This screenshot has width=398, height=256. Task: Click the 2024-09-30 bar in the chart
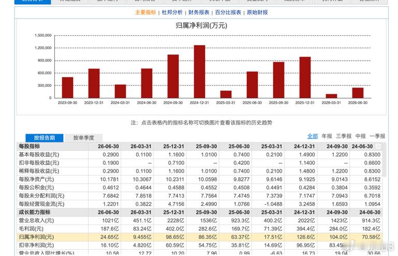(x=173, y=76)
